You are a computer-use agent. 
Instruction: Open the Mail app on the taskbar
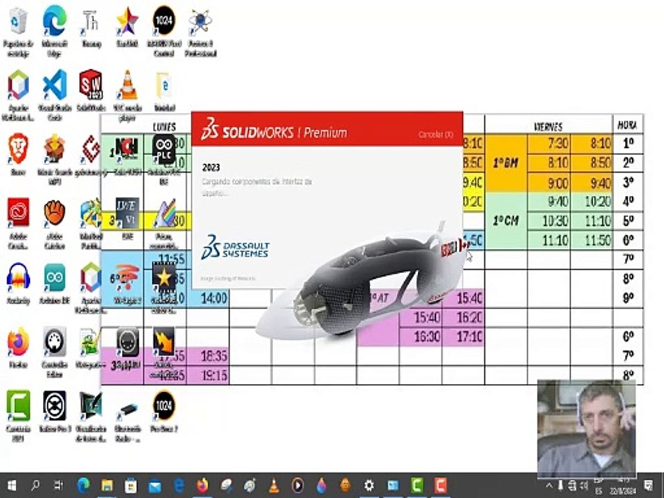[x=154, y=486]
